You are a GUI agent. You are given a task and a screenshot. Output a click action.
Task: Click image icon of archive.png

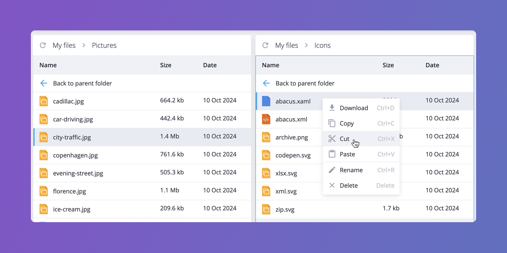[x=266, y=137]
